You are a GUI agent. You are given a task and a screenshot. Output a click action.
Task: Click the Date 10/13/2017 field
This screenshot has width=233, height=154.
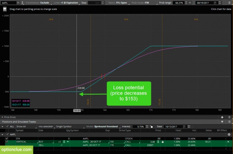click(173, 127)
